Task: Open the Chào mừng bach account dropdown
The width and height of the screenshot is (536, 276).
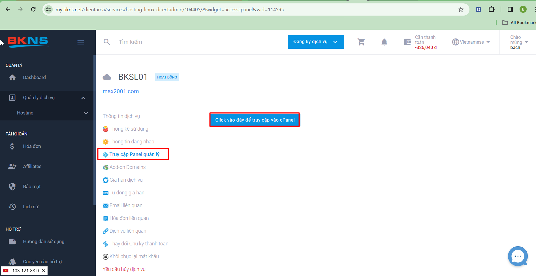Action: click(x=519, y=42)
